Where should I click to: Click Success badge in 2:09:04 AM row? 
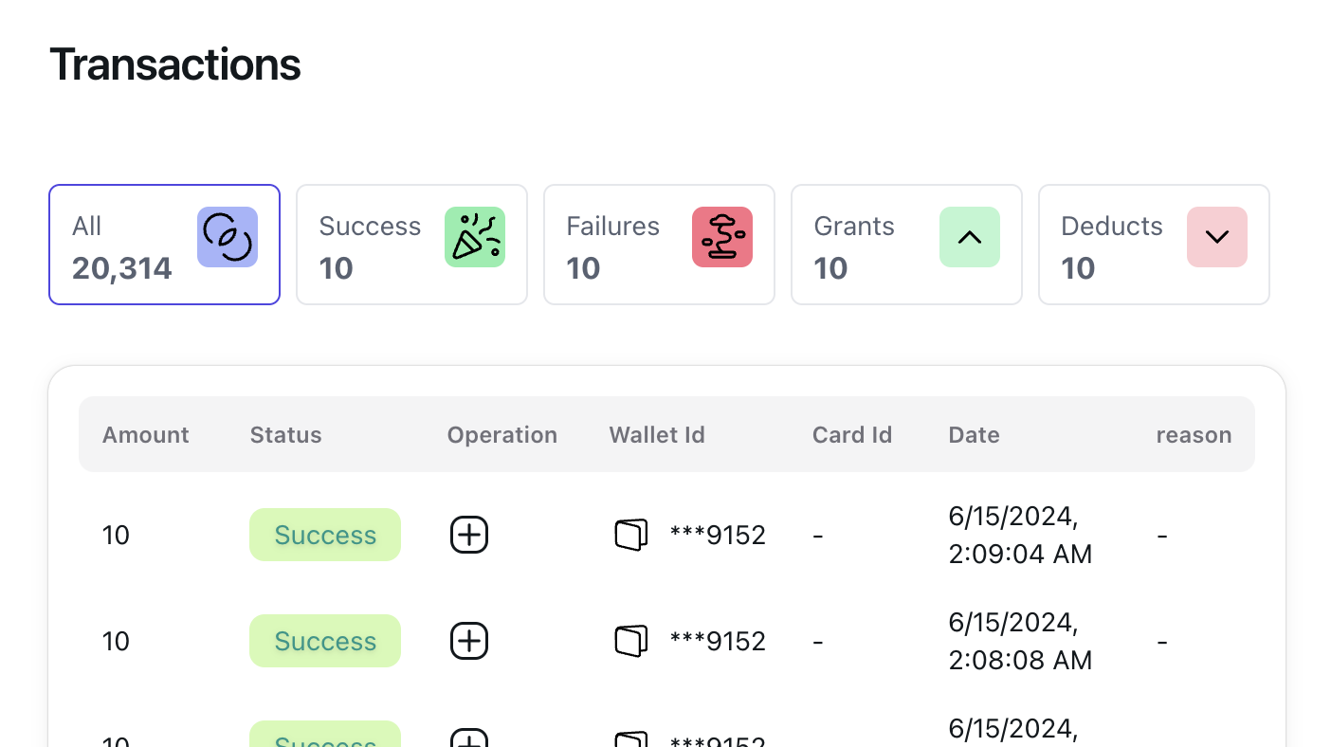(x=325, y=535)
